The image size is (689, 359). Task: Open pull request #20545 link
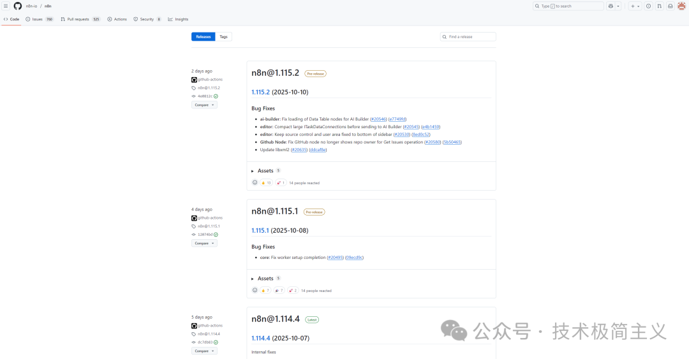[x=411, y=127]
